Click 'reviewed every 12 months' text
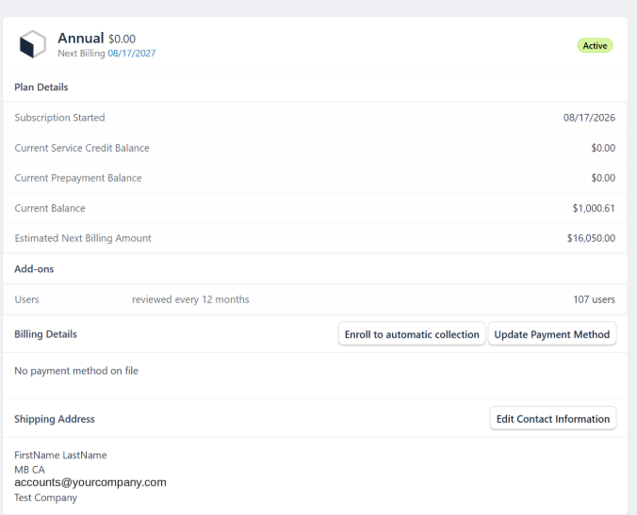637x515 pixels. (190, 299)
